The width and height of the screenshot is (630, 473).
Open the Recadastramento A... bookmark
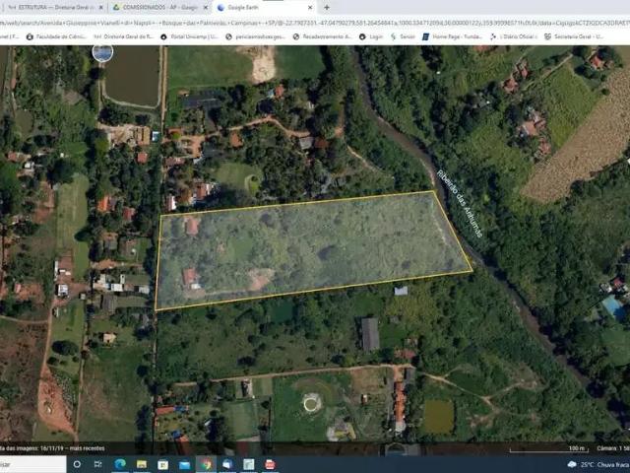pyautogui.click(x=322, y=36)
